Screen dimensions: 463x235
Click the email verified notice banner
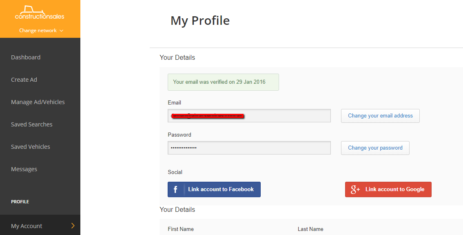point(223,82)
